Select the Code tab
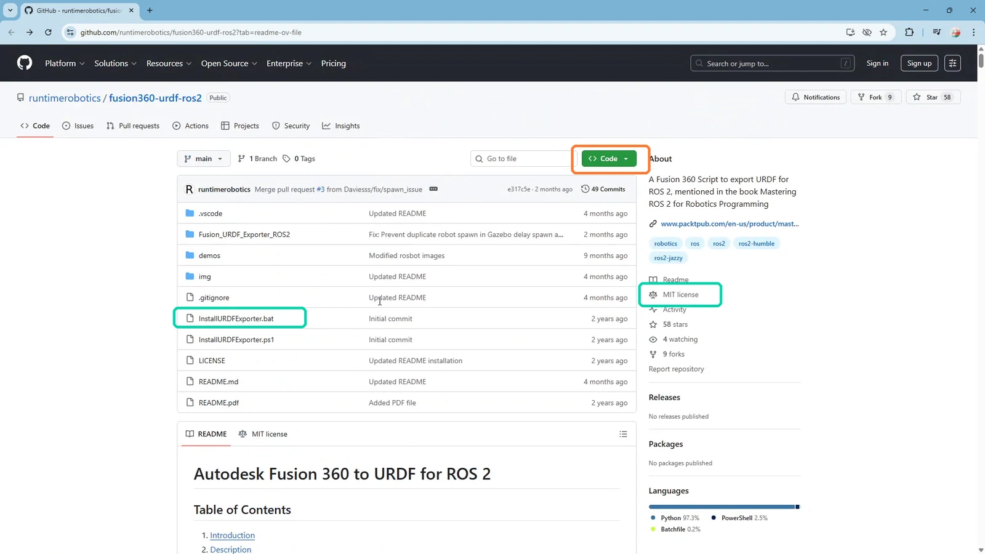 point(35,126)
